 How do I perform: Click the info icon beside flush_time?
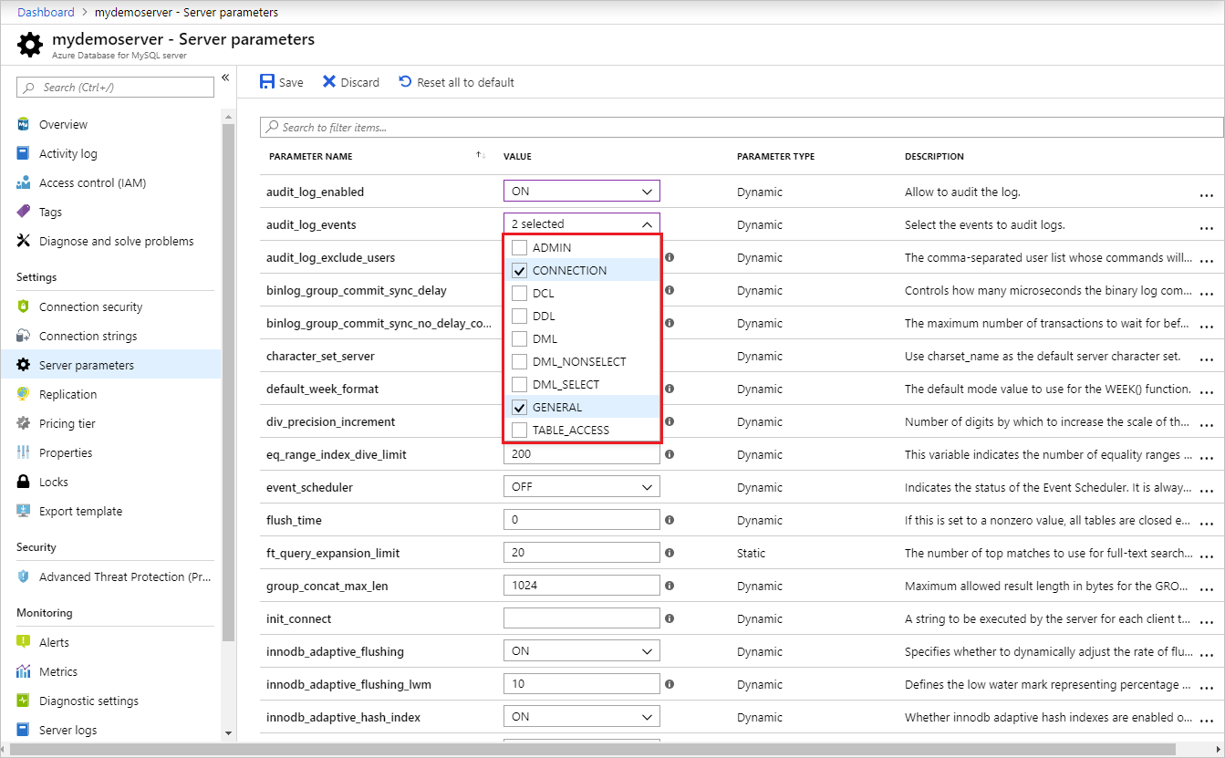670,520
